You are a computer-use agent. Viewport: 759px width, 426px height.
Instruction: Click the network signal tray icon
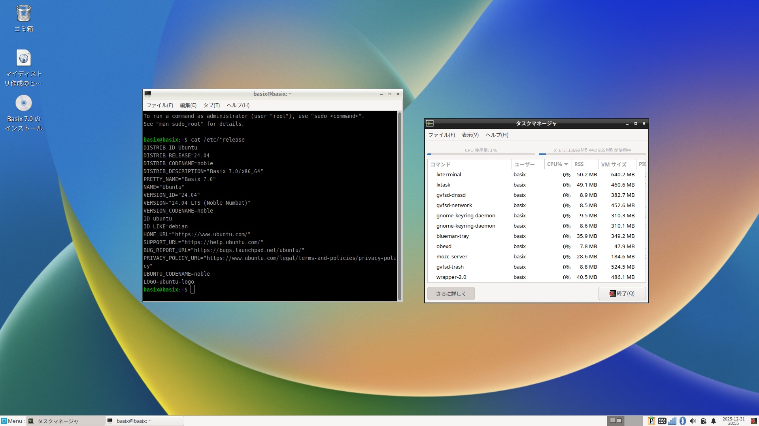672,421
